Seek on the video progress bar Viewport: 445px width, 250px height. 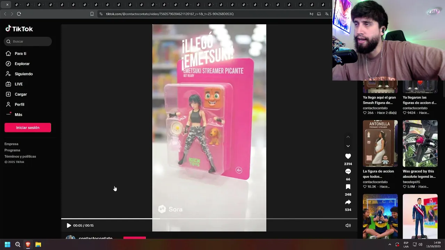click(209, 219)
